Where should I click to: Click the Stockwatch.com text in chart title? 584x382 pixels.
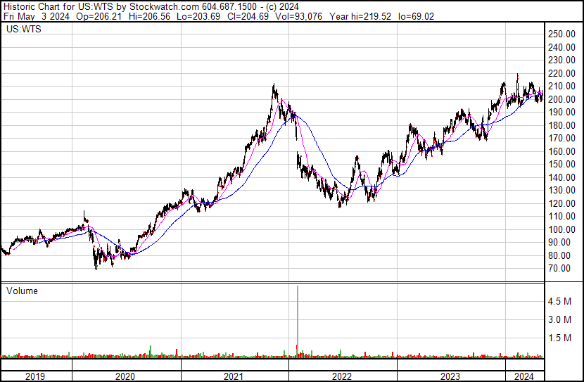164,7
